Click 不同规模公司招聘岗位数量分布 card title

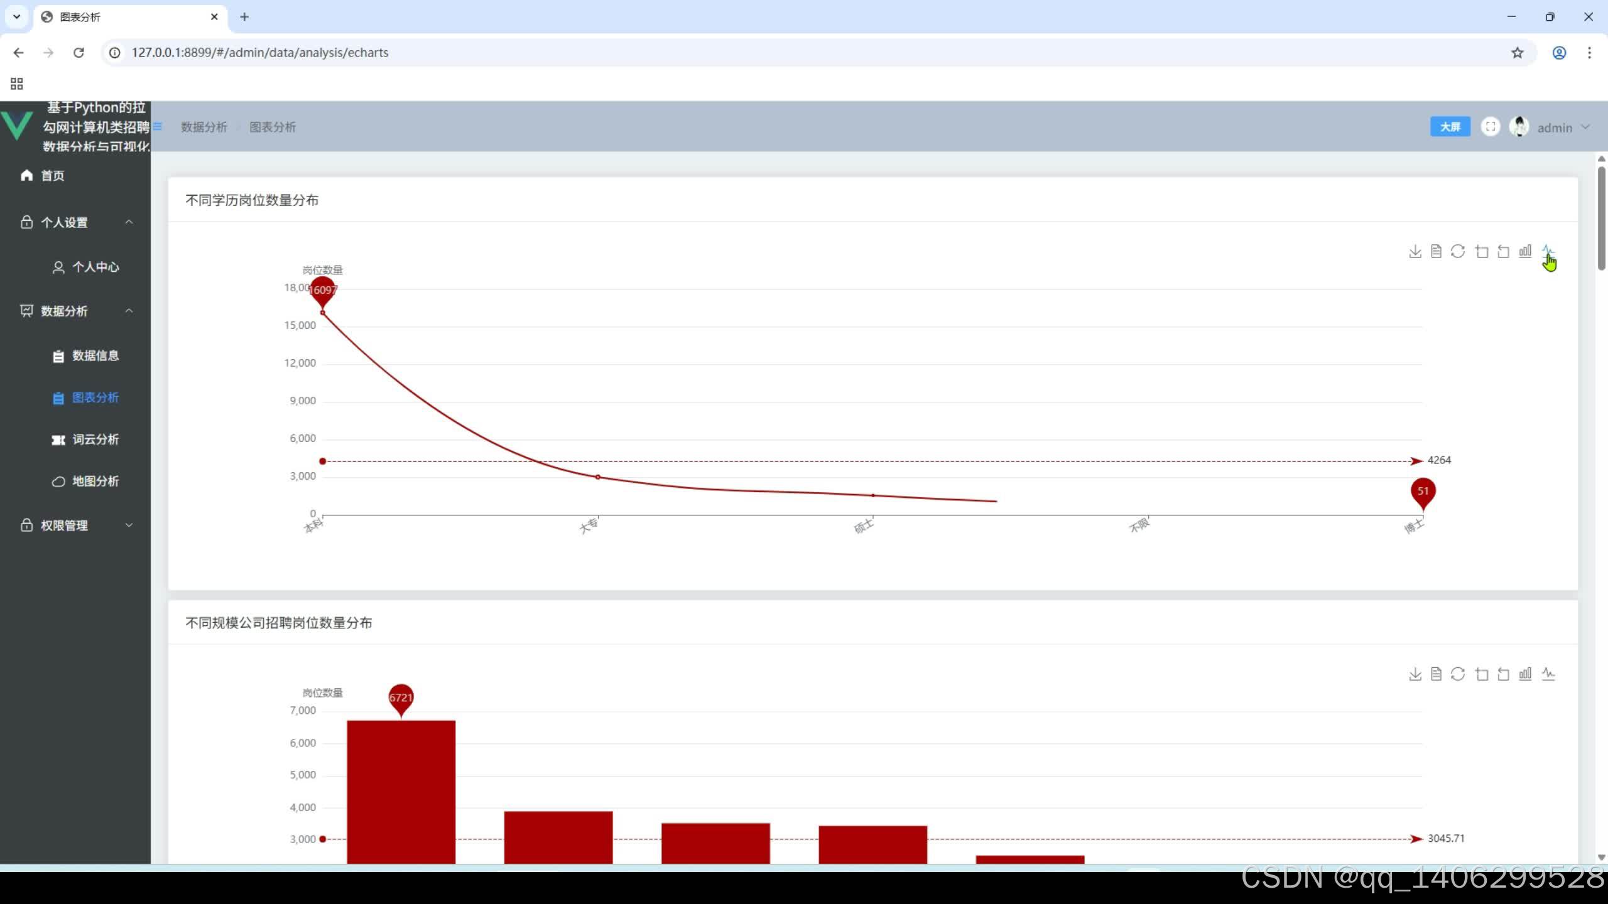point(278,623)
